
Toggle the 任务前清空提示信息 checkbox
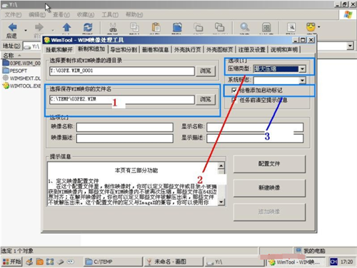tap(234, 100)
